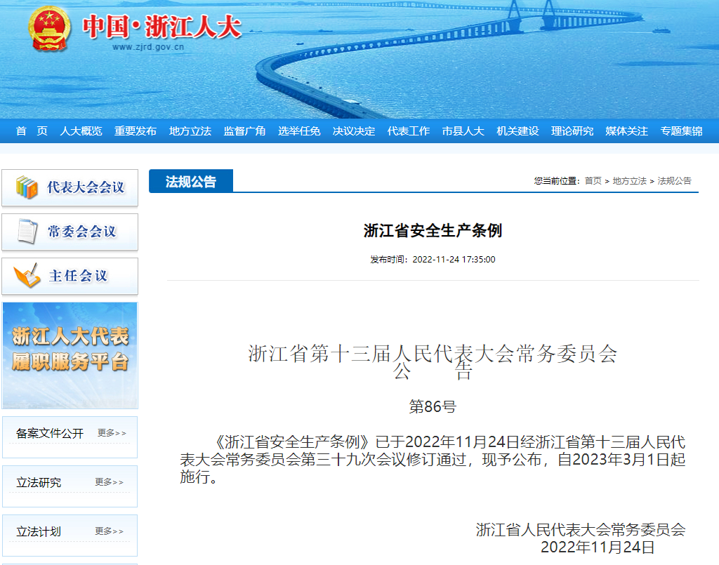Image resolution: width=719 pixels, height=565 pixels.
Task: Click 地方立法 breadcrumb link
Action: (x=629, y=181)
